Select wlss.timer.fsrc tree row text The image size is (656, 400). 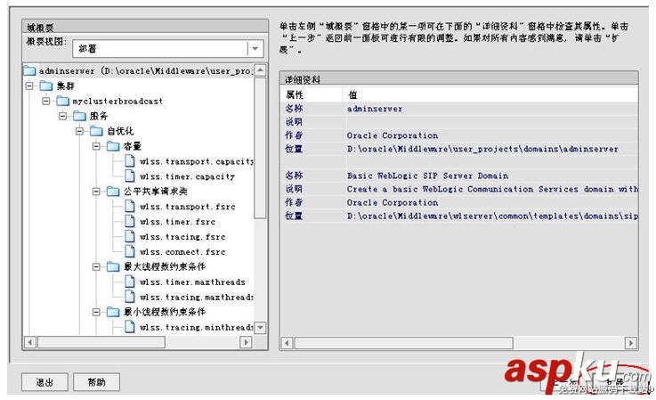click(177, 222)
